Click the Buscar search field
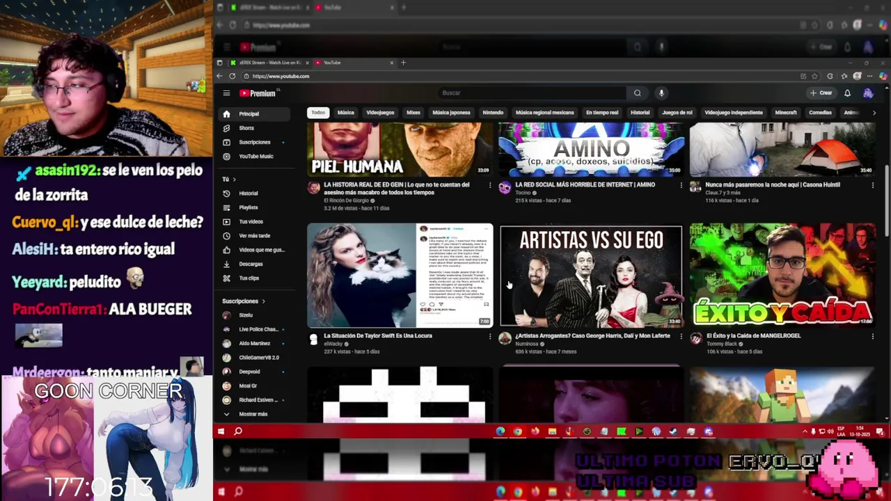 pos(533,93)
